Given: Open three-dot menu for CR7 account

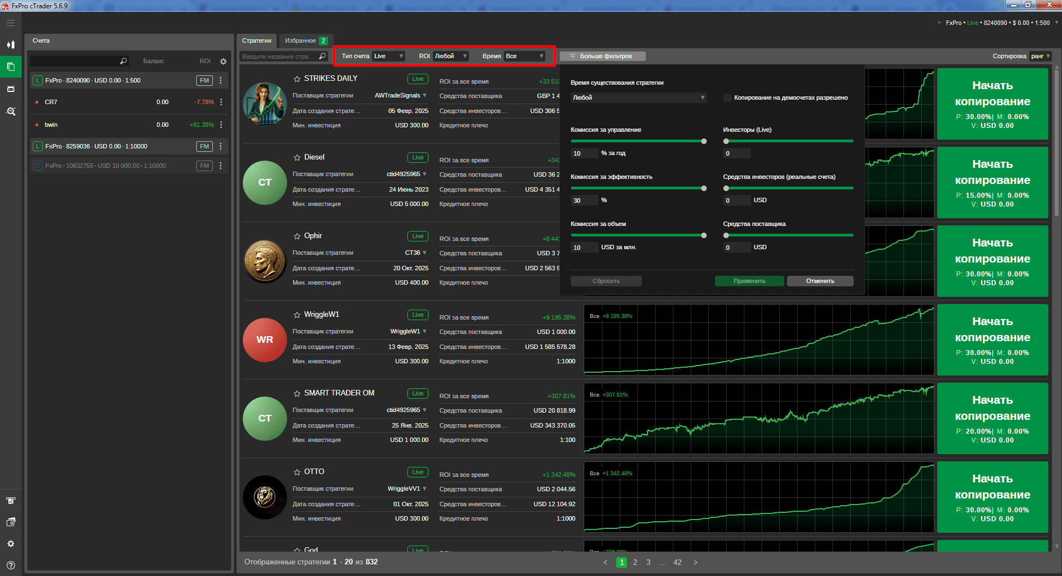Looking at the screenshot, I should [221, 102].
